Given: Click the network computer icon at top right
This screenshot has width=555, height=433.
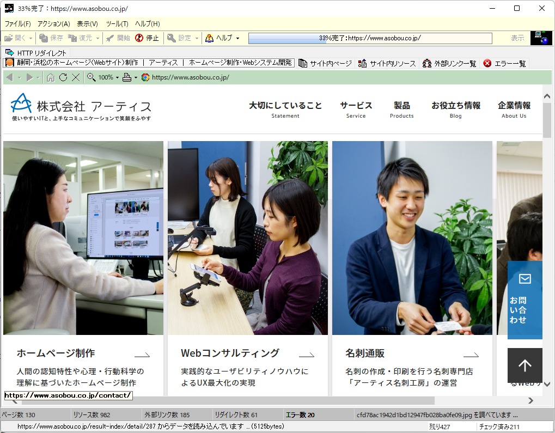Looking at the screenshot, I should point(541,38).
